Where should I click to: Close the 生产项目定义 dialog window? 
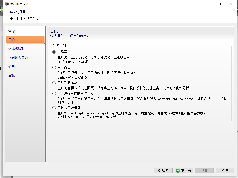[x=231, y=4]
